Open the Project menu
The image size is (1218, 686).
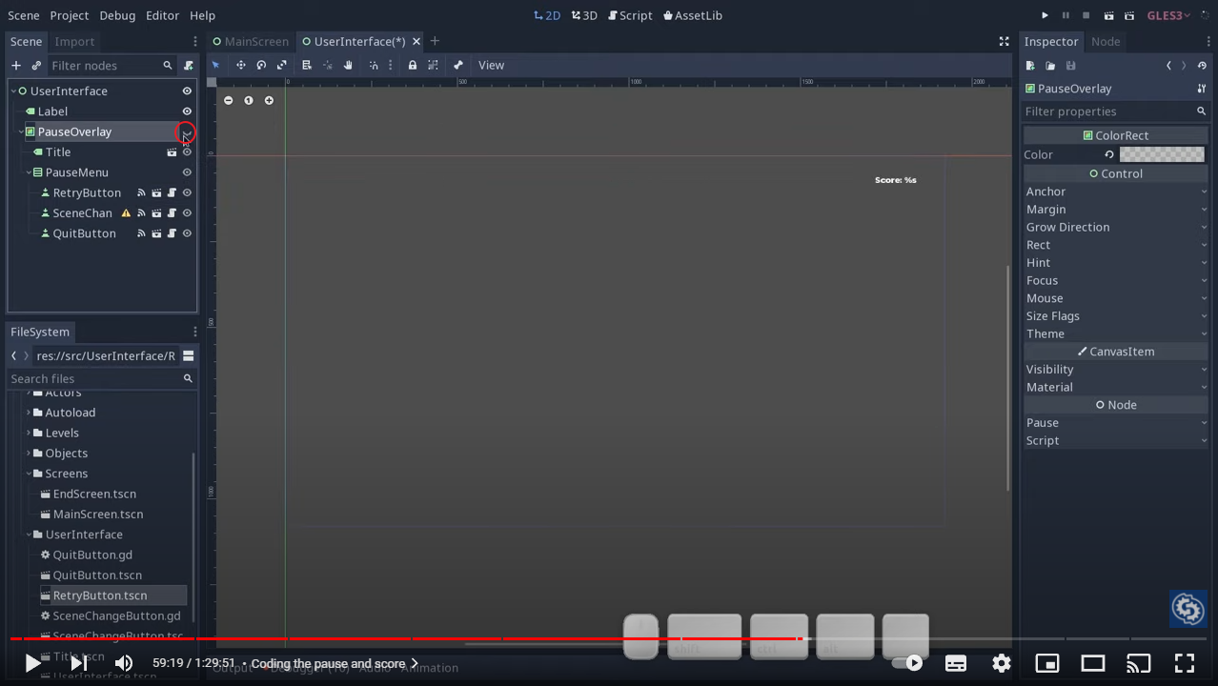point(70,15)
